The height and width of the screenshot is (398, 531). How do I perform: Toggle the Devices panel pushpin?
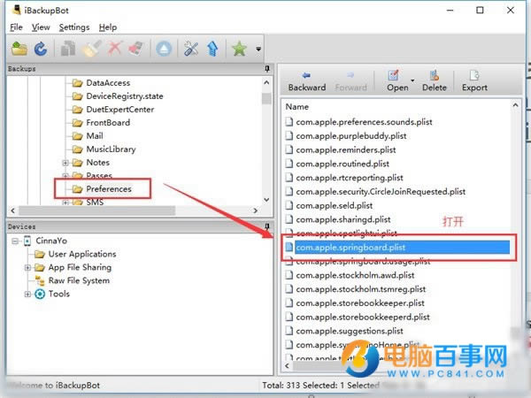tap(267, 226)
